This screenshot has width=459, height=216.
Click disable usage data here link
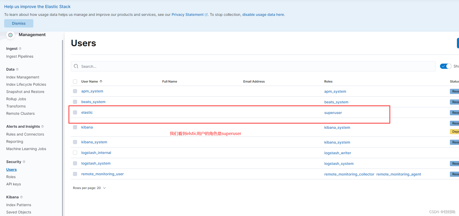tap(263, 15)
